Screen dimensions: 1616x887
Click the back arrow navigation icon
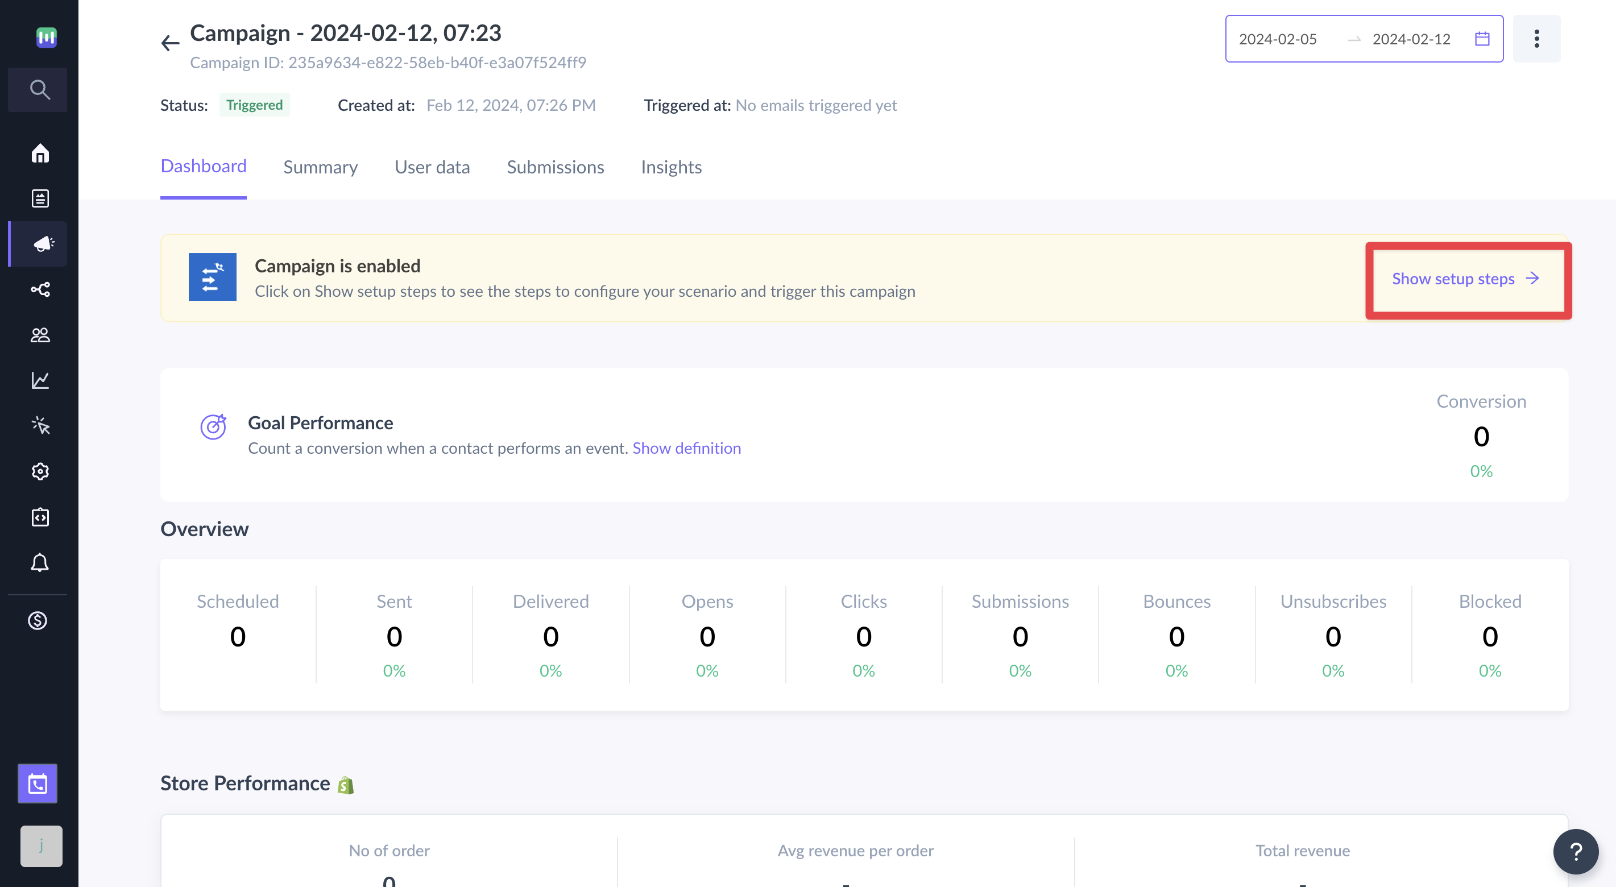pyautogui.click(x=169, y=42)
